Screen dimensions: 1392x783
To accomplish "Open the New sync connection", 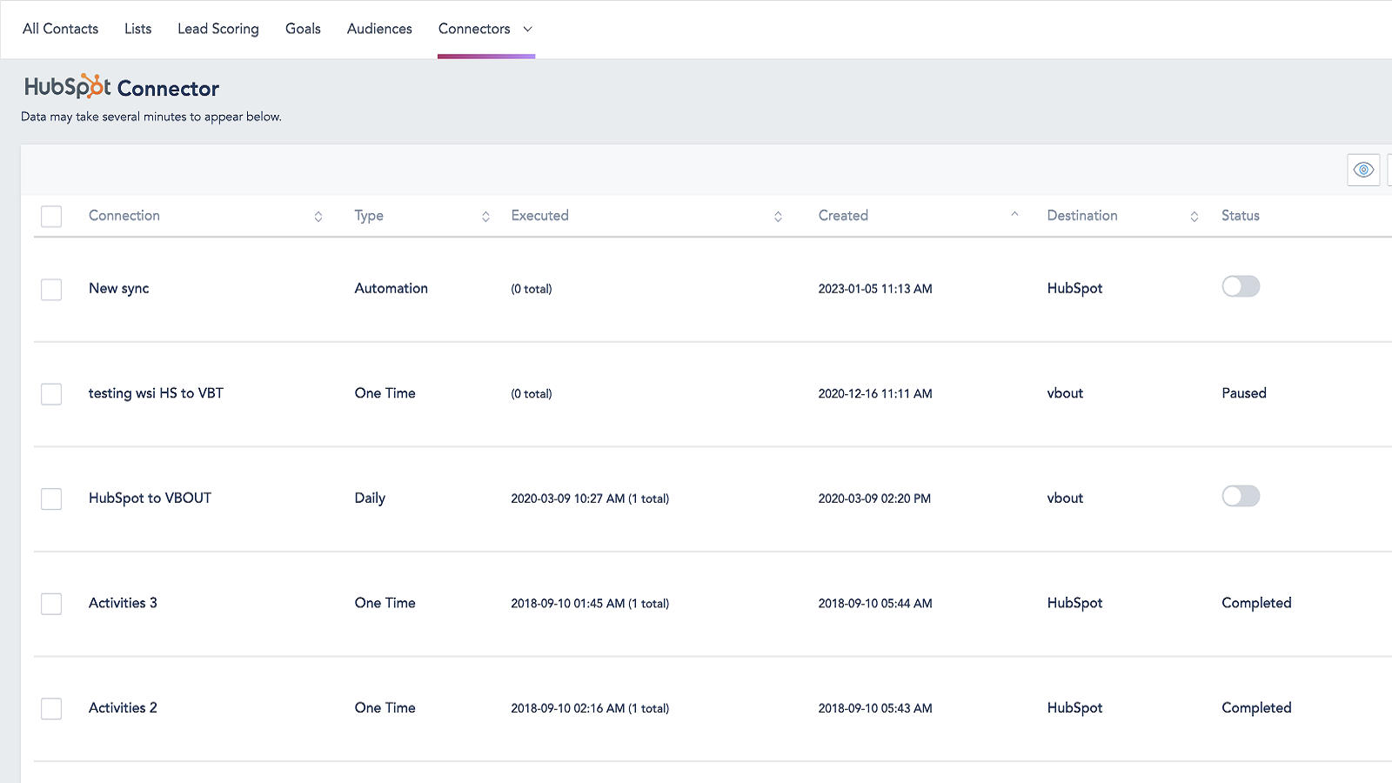I will [x=119, y=288].
